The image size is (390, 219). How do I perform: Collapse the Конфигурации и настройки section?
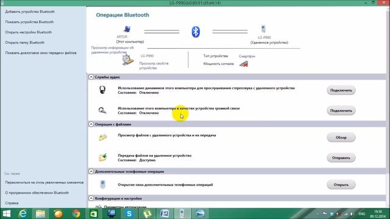pos(91,198)
